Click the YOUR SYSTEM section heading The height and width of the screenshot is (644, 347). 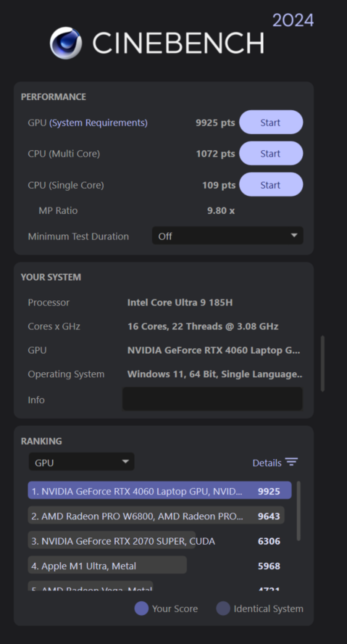pyautogui.click(x=51, y=277)
